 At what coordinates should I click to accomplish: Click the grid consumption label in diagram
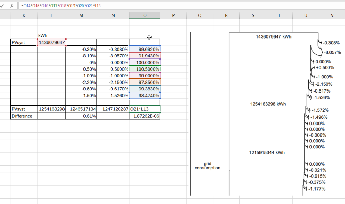207,166
